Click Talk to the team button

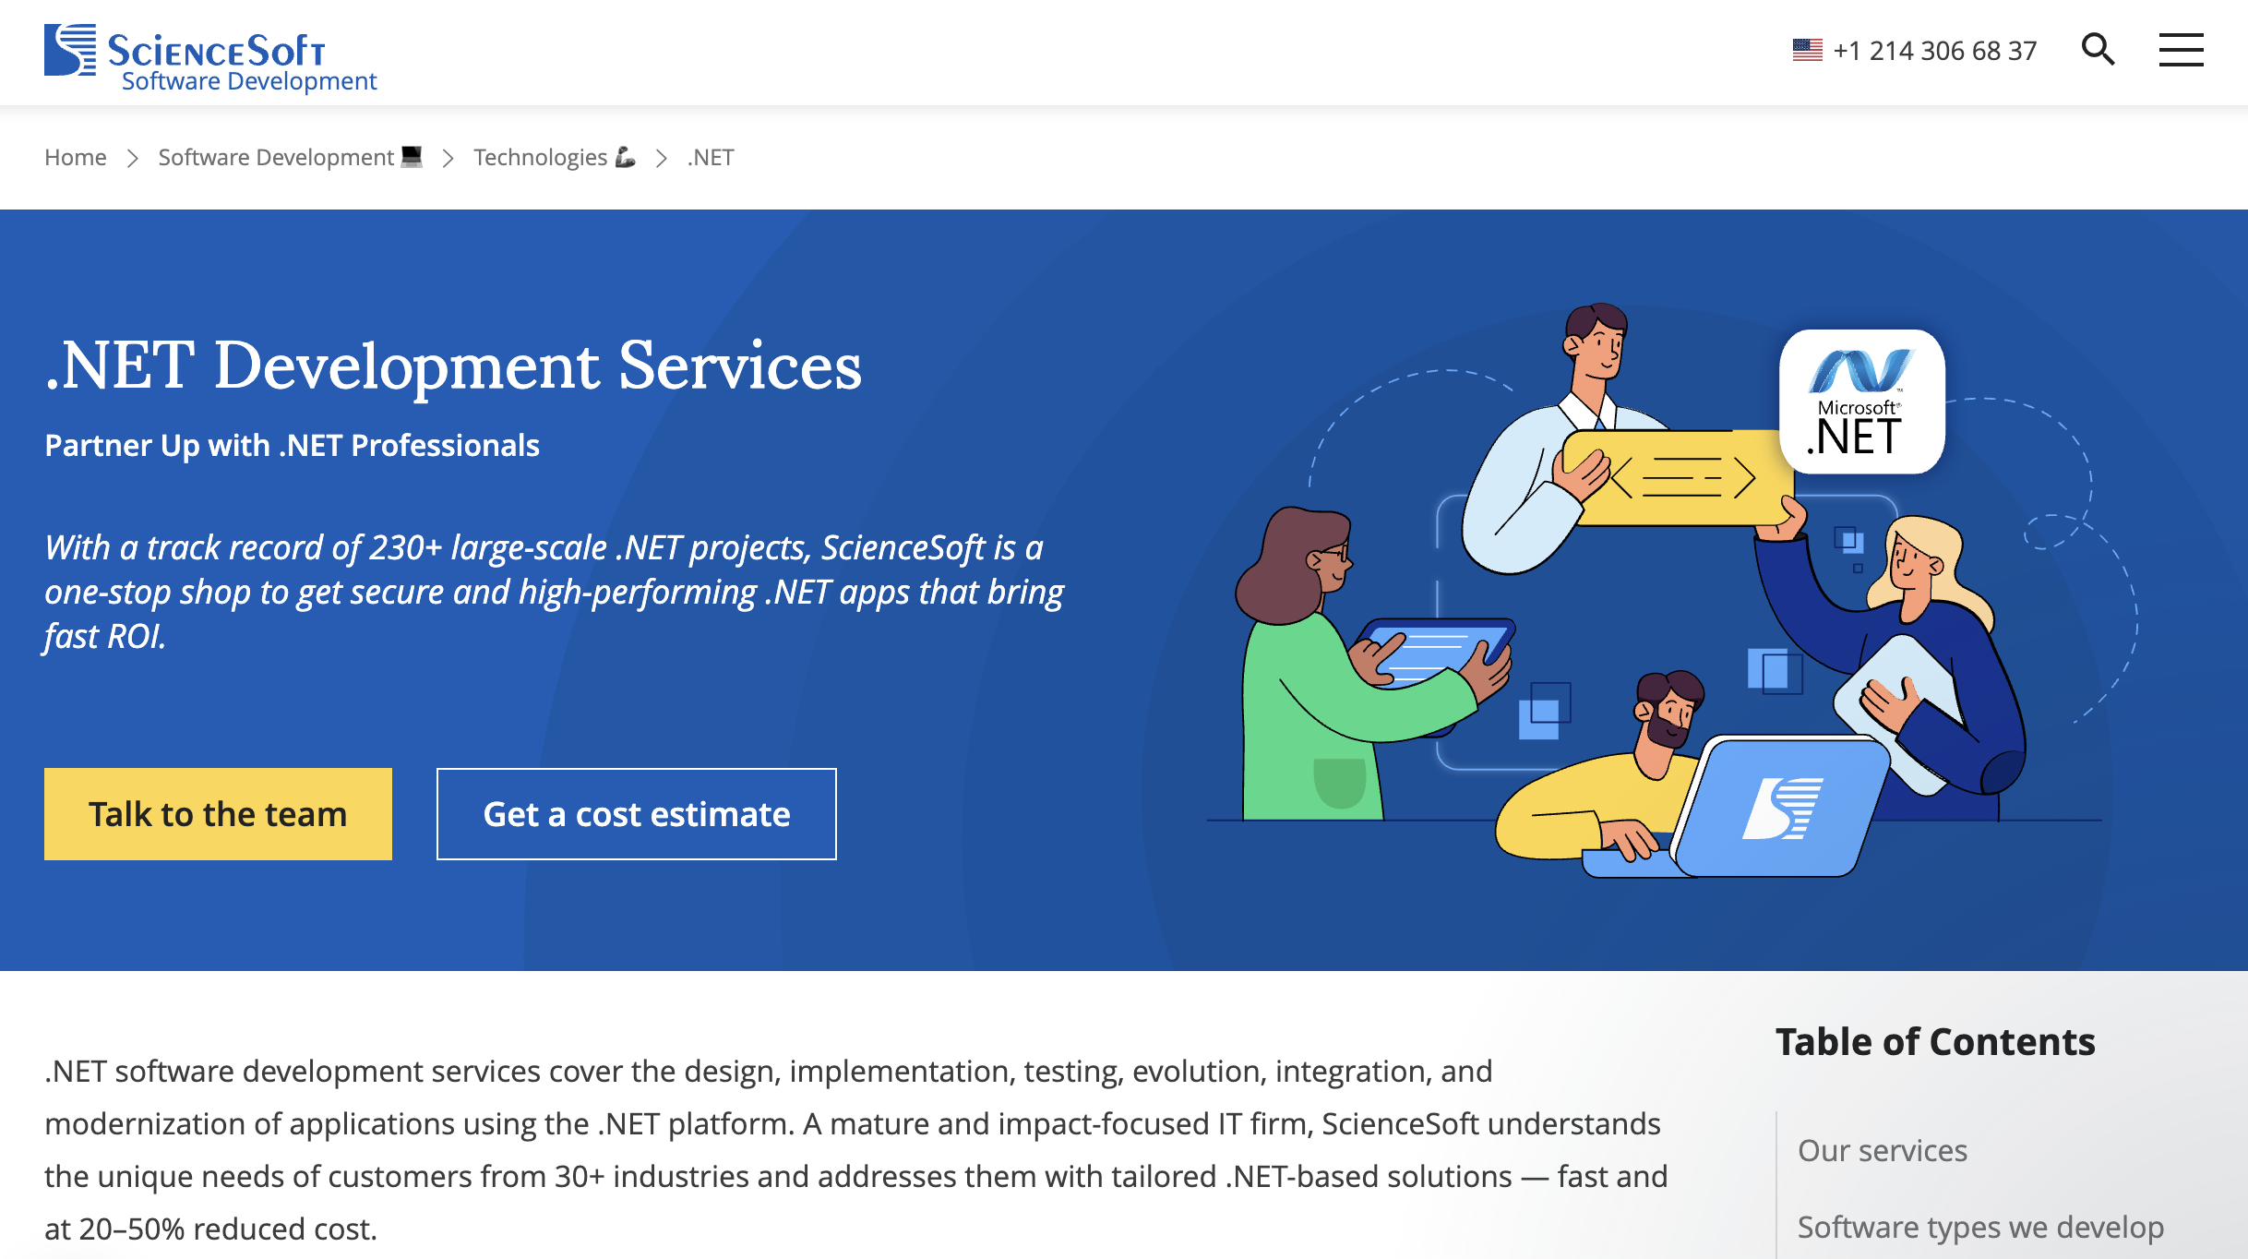click(x=218, y=814)
